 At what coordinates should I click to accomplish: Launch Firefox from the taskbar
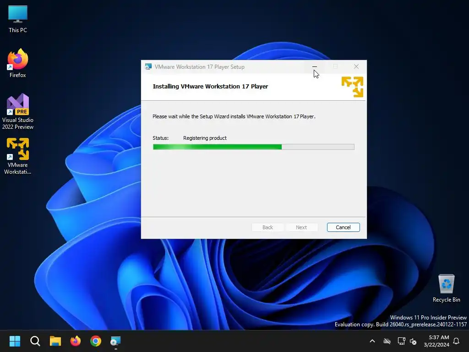pos(76,341)
